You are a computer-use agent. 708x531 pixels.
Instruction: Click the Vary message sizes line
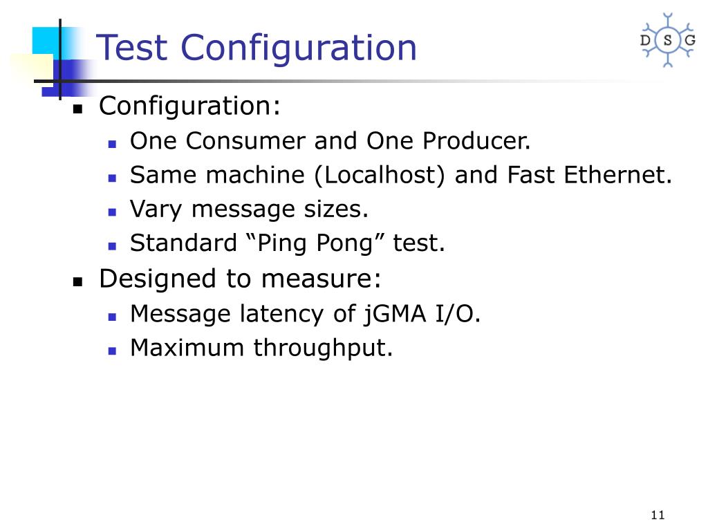(x=249, y=209)
